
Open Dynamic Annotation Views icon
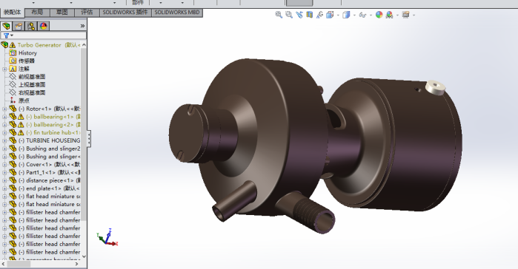click(319, 15)
